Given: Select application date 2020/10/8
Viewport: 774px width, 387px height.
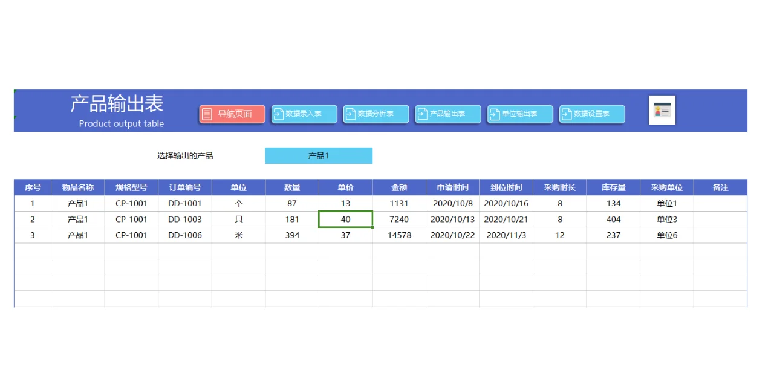Looking at the screenshot, I should (453, 204).
